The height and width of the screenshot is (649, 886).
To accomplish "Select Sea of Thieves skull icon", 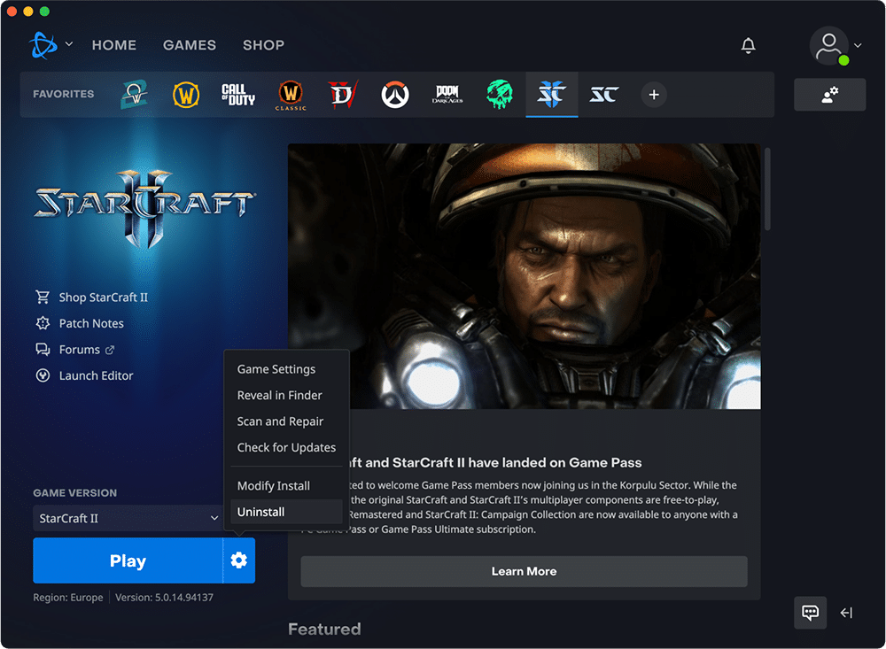I will (500, 95).
